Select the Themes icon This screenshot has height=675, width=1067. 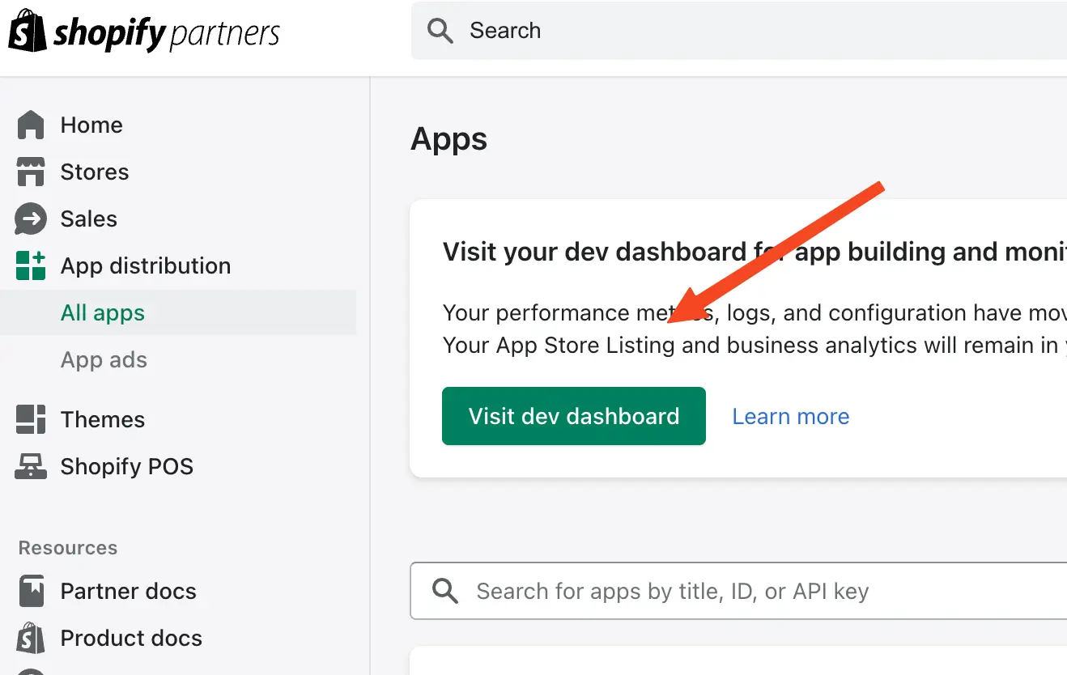click(x=30, y=419)
